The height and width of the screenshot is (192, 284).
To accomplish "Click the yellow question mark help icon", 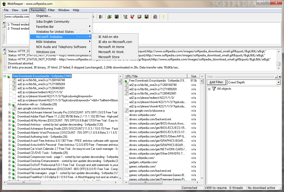I will click(x=164, y=17).
